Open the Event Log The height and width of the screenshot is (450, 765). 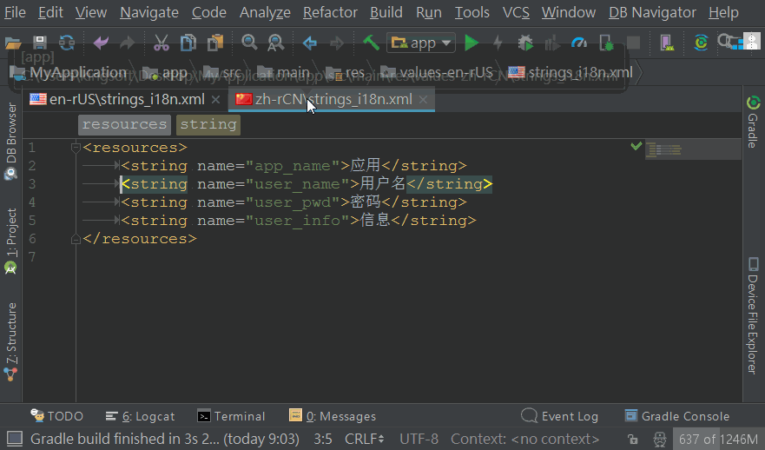pyautogui.click(x=560, y=416)
